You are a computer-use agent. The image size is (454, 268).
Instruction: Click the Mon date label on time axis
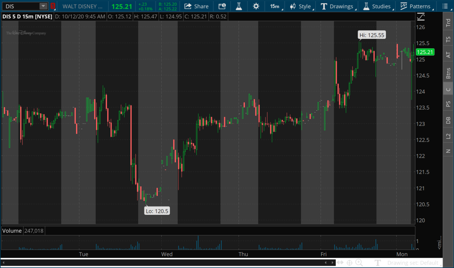402,254
